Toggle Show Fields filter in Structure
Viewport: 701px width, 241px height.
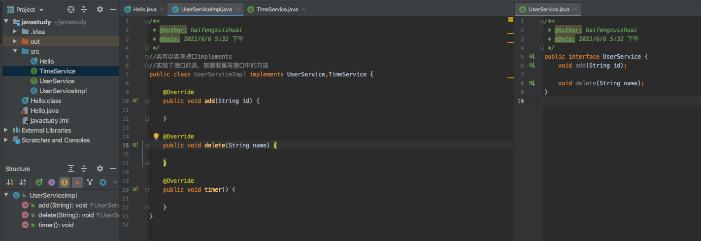coord(65,182)
